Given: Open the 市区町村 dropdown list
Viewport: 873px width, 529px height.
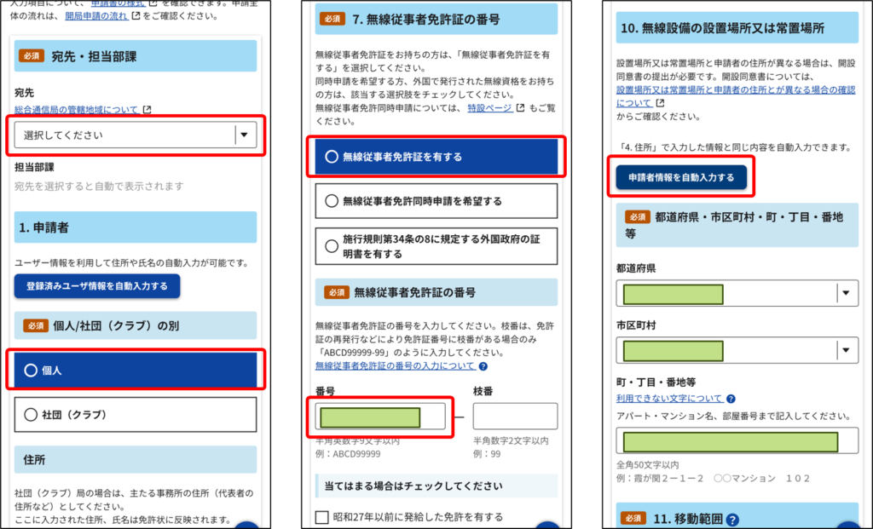Looking at the screenshot, I should 737,350.
